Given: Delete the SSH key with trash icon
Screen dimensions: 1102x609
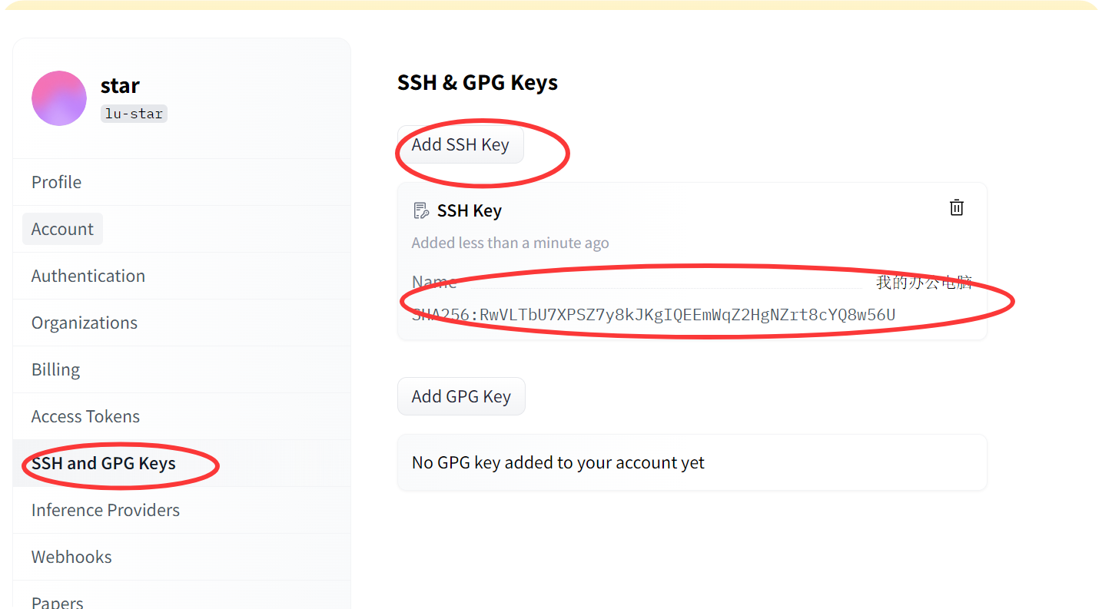Looking at the screenshot, I should [x=957, y=207].
